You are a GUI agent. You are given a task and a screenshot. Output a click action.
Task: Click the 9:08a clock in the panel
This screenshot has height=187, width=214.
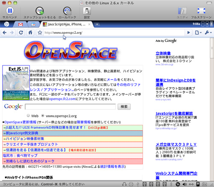tap(196, 24)
